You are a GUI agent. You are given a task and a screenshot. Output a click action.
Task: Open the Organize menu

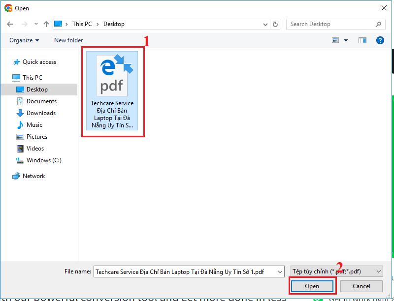pyautogui.click(x=24, y=40)
